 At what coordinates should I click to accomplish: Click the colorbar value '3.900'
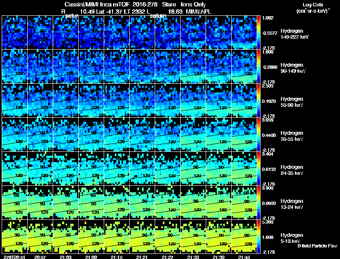point(268,188)
